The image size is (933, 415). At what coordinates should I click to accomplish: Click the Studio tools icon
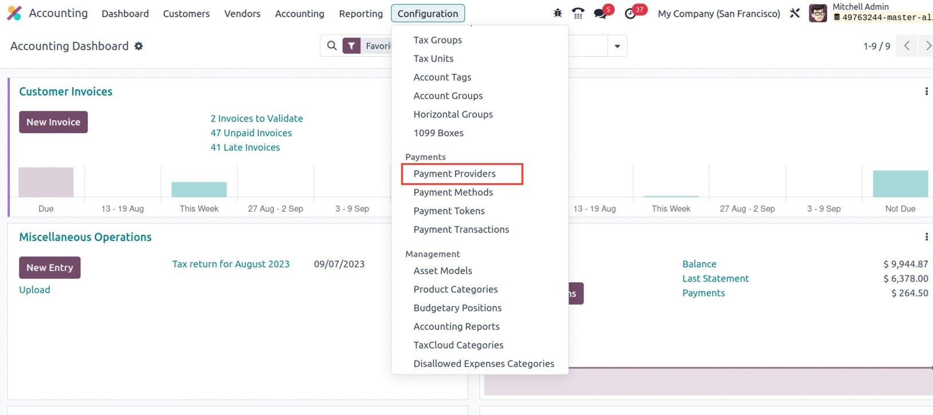tap(794, 13)
